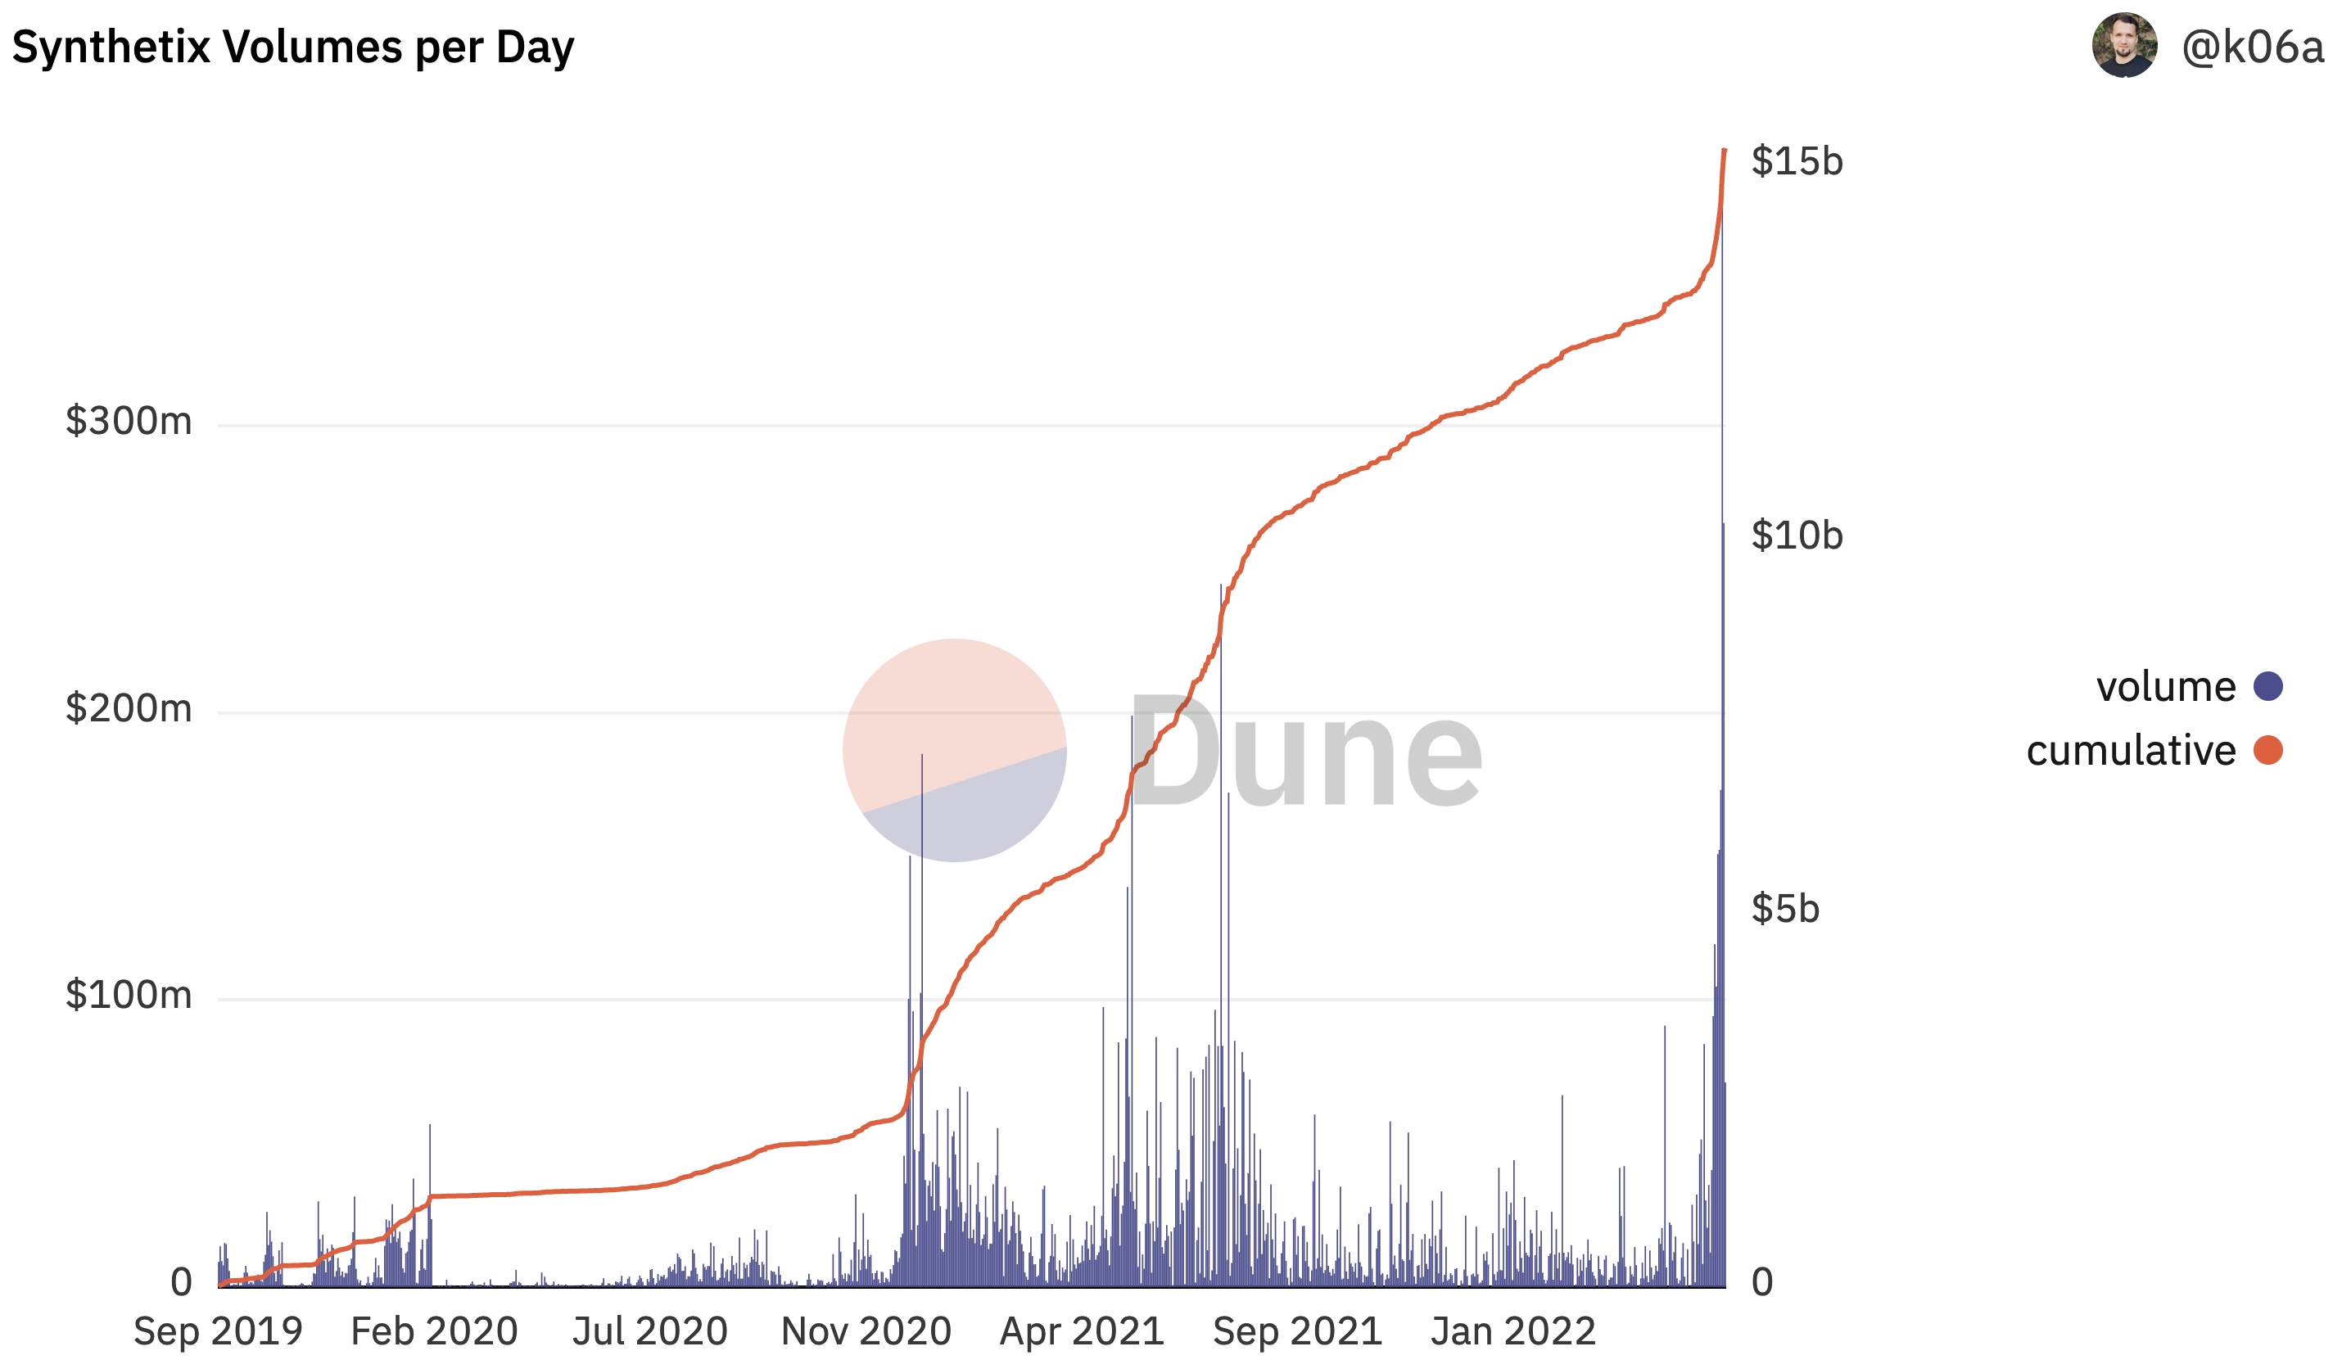
Task: Select the Jul 2020 axis label
Action: (x=649, y=1331)
